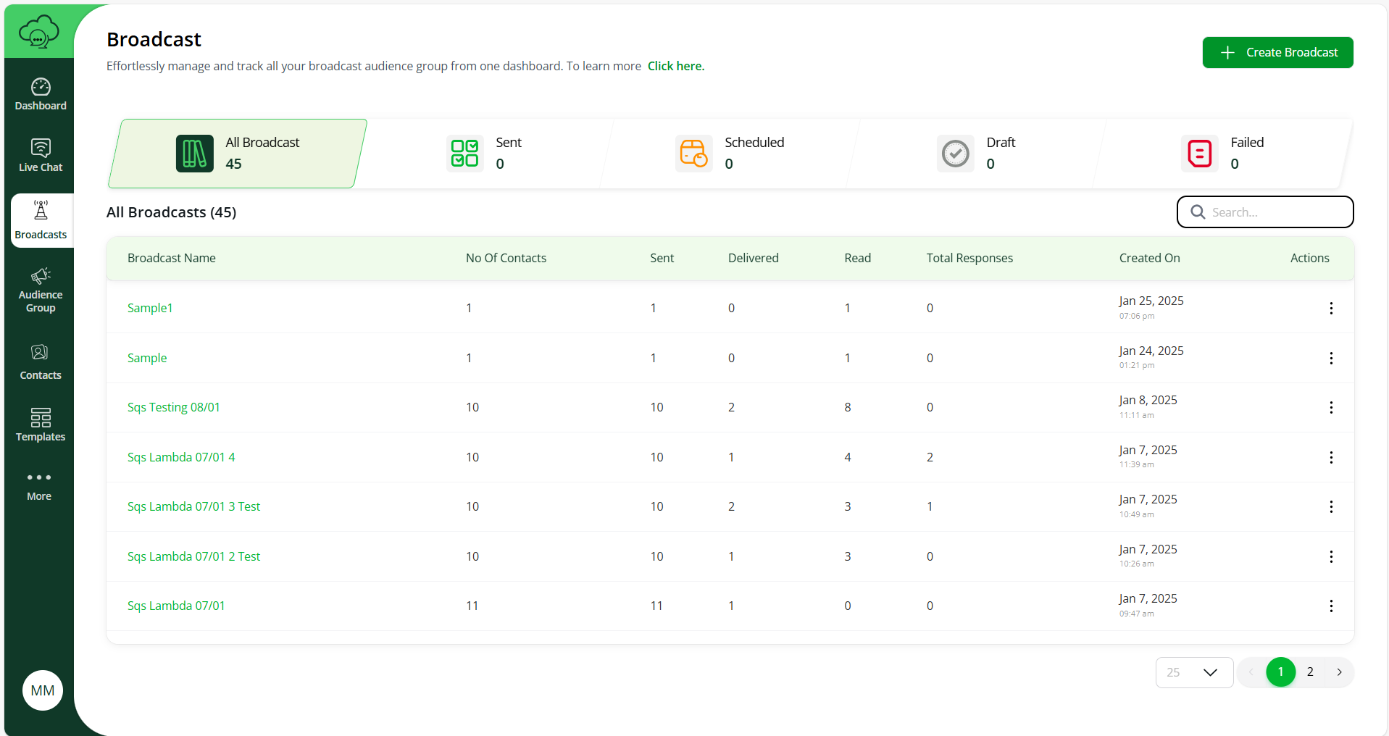Viewport: 1389px width, 736px height.
Task: Click the 'Jan 24, 2025' created date
Action: [x=1151, y=351]
